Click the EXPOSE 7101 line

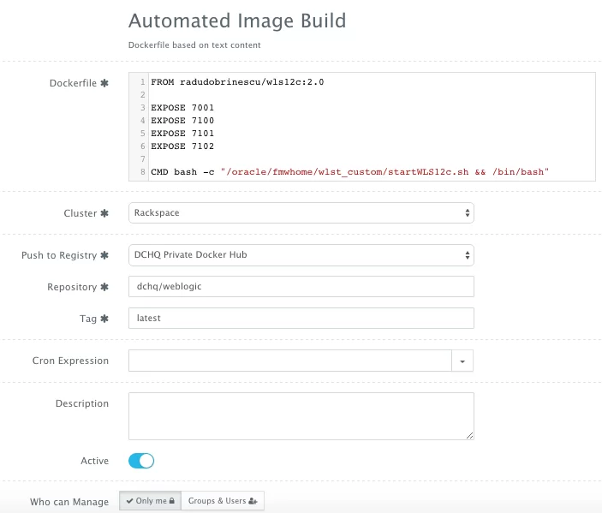182,134
